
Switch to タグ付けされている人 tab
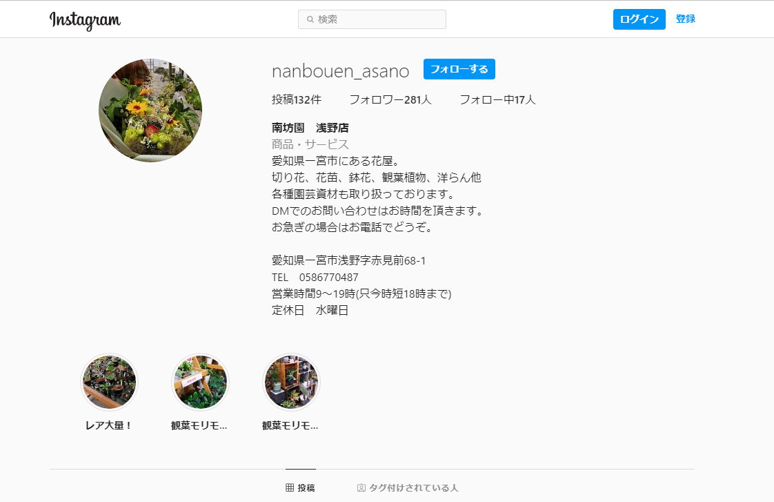pos(407,487)
